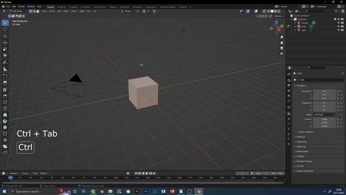Open the Edit Mode dropdown
Image resolution: width=346 pixels, height=195 pixels.
pyautogui.click(x=18, y=11)
